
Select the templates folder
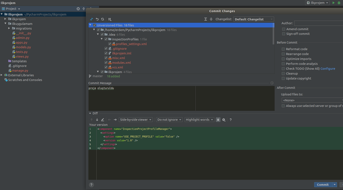pos(19,61)
